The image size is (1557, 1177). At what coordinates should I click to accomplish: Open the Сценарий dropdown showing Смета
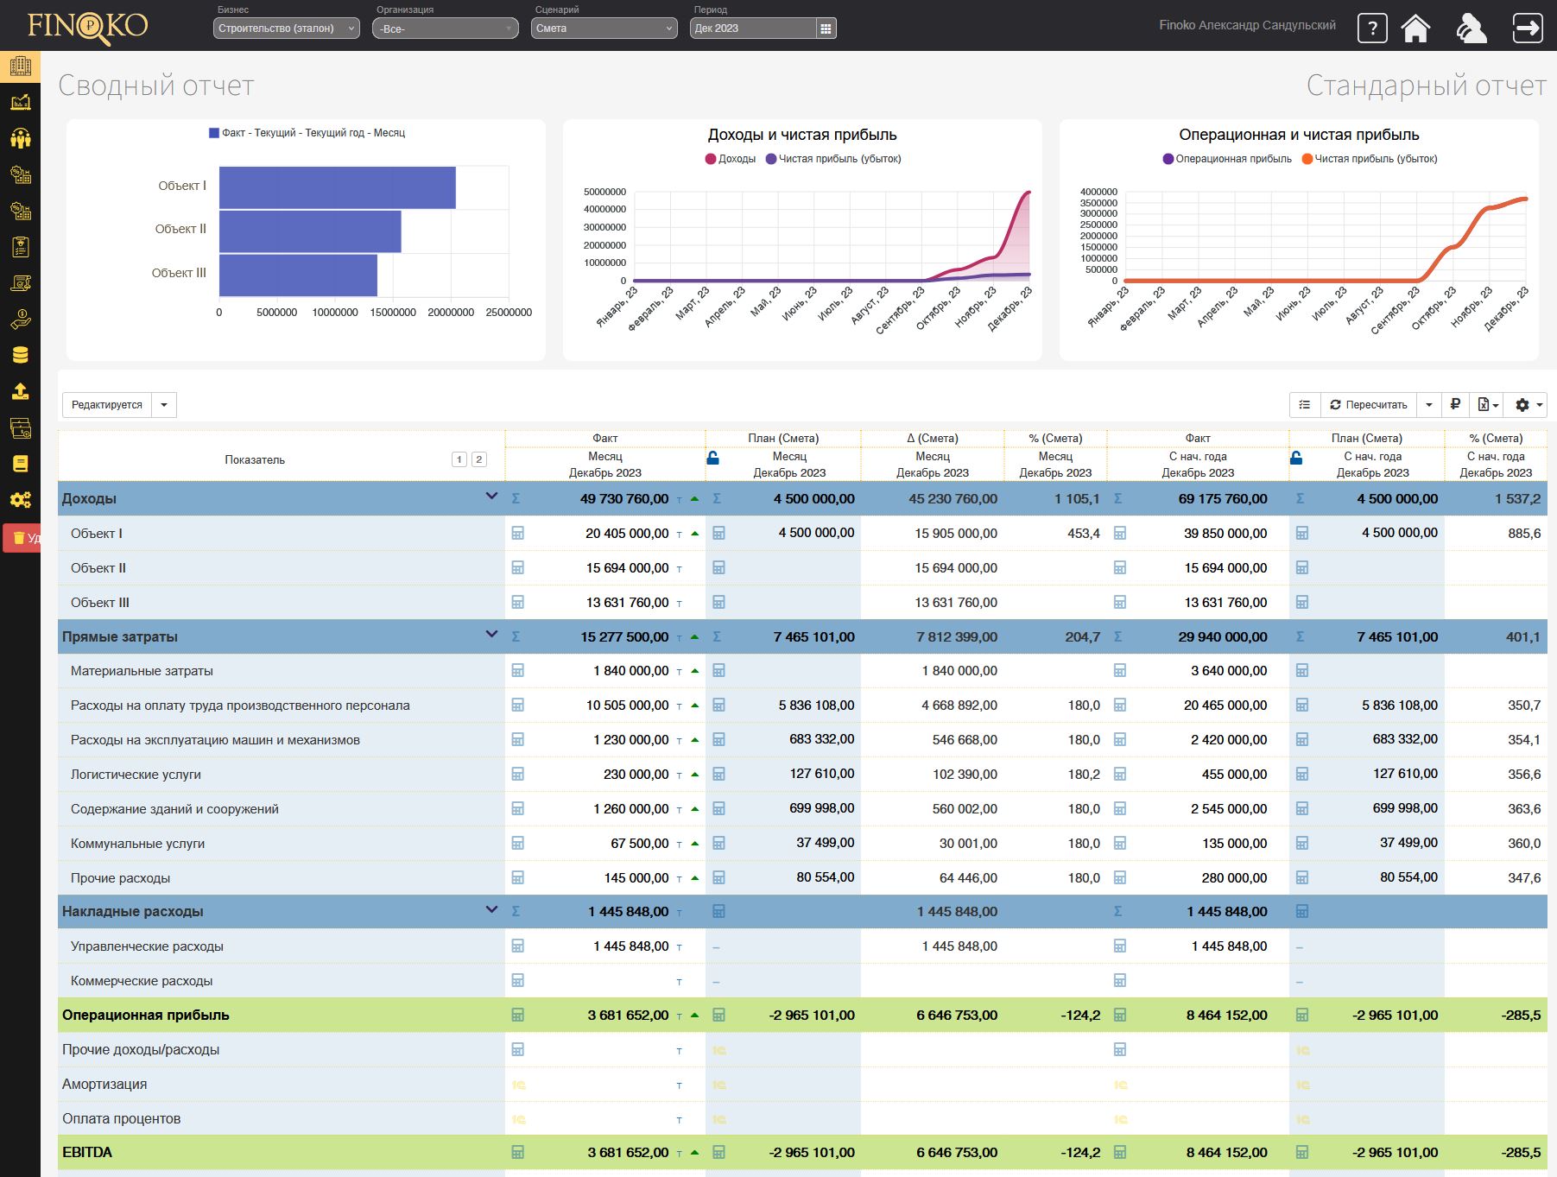[603, 28]
